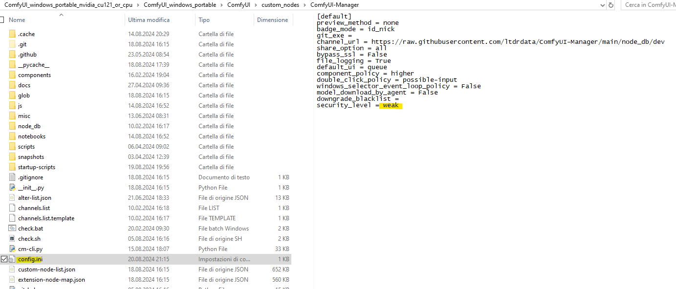
Task: Click the glob folder icon
Action: (x=12, y=96)
